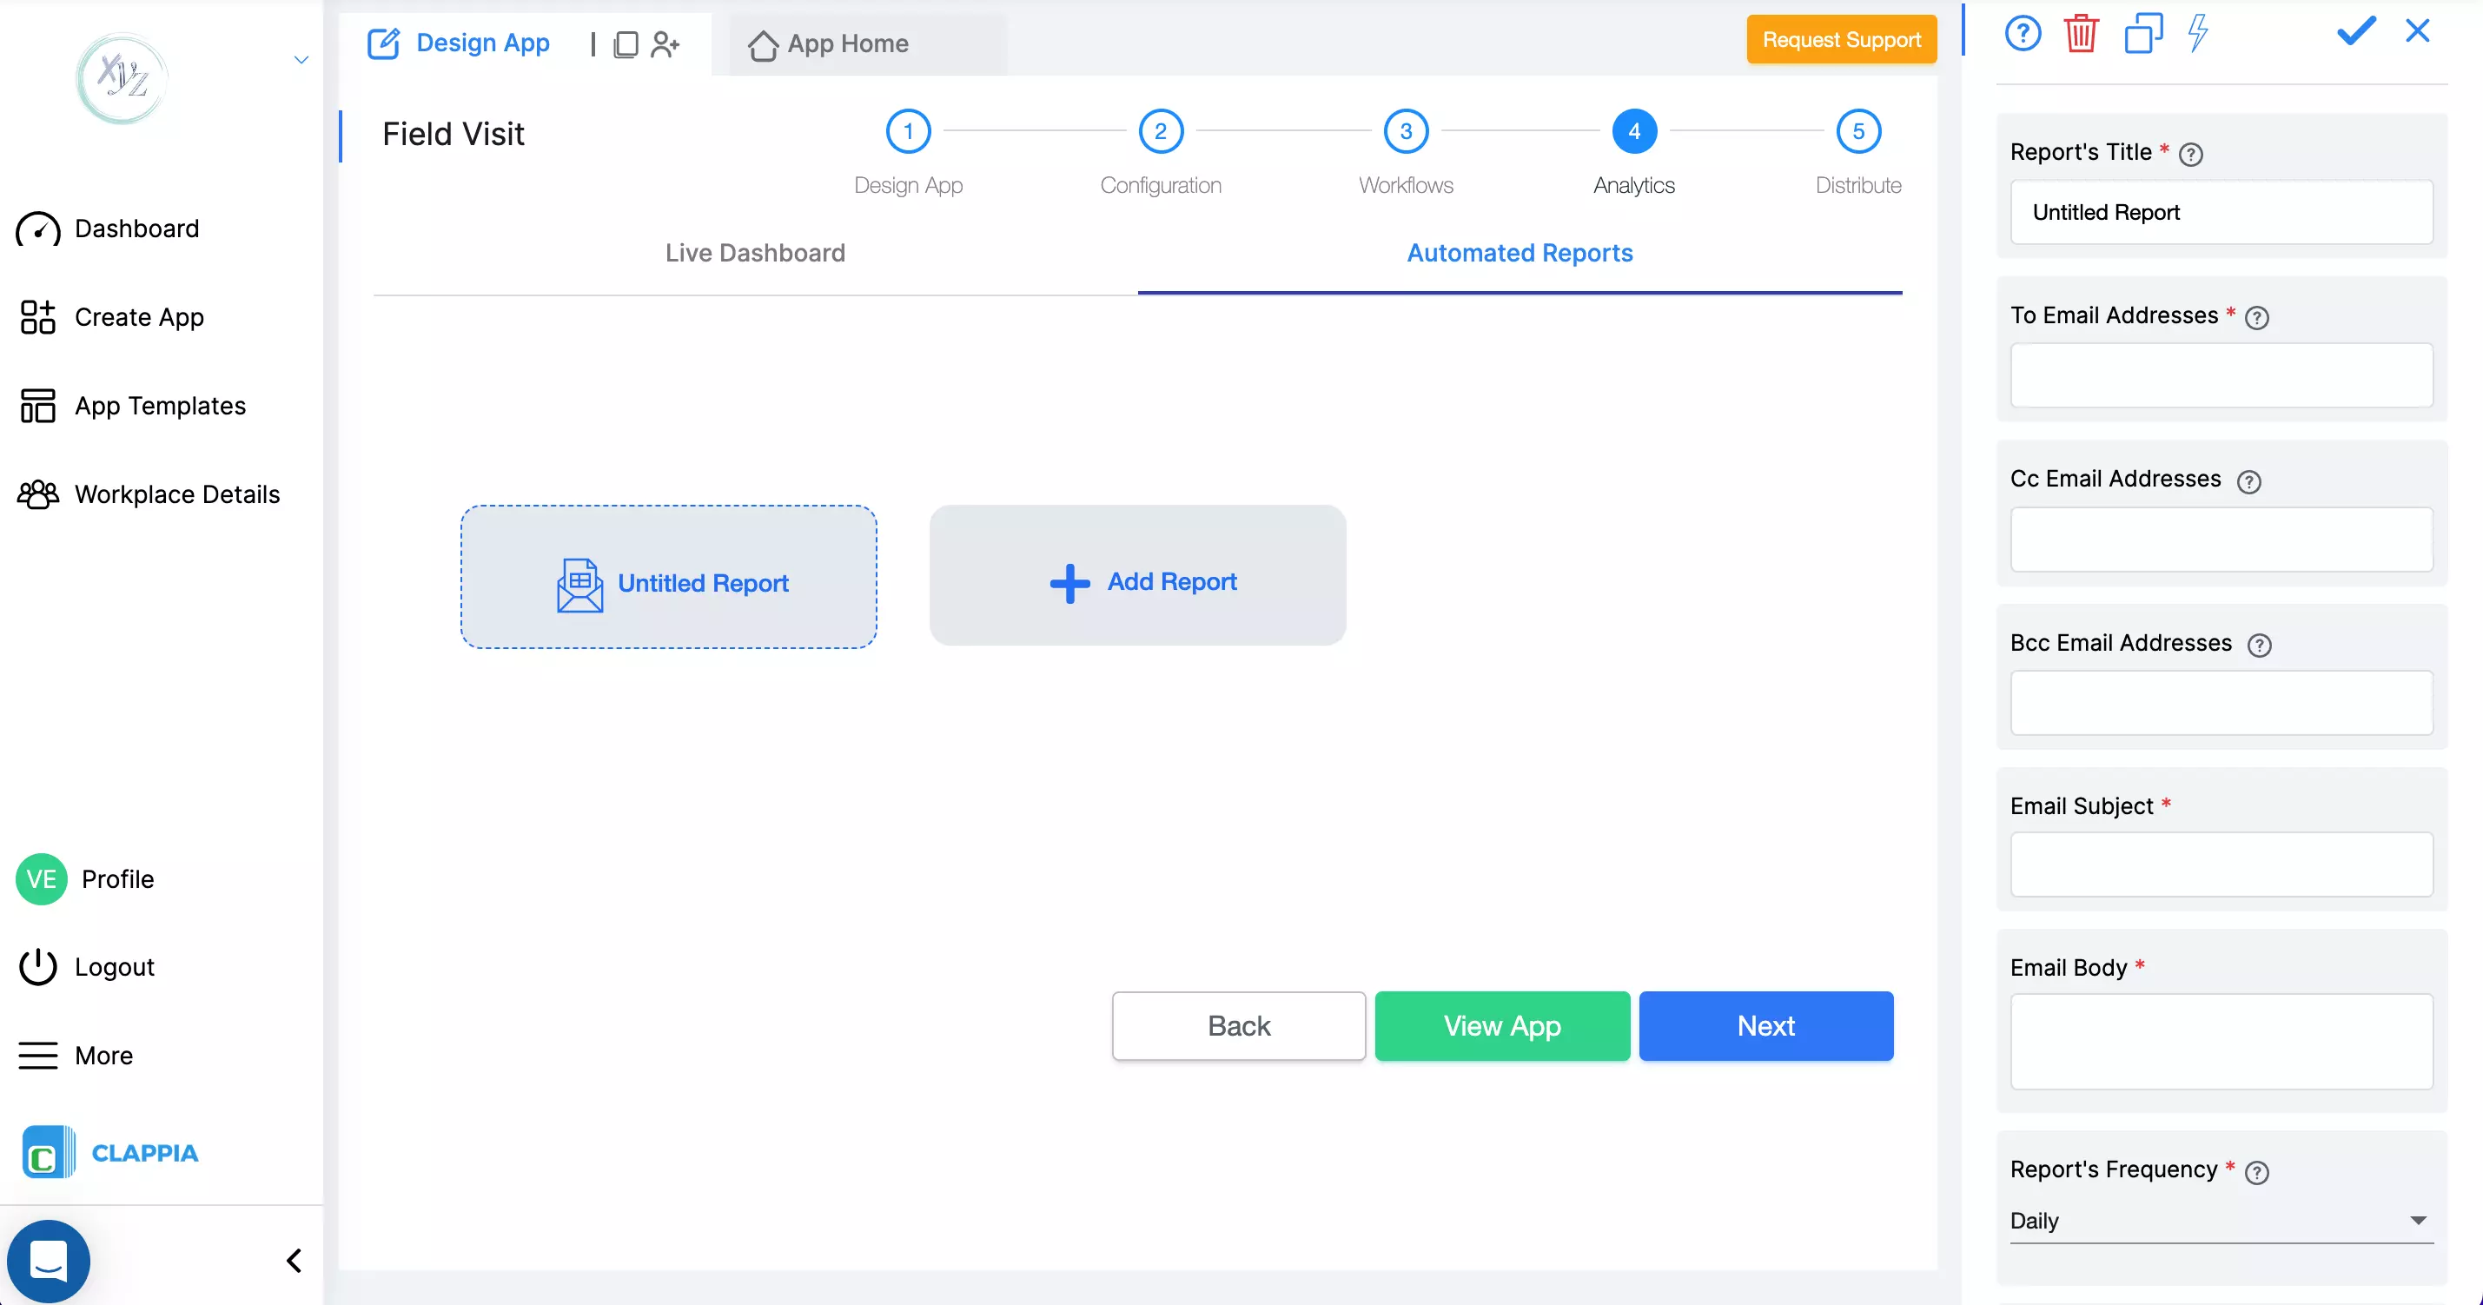Delete report using the red trash icon
2483x1305 pixels.
(2081, 34)
